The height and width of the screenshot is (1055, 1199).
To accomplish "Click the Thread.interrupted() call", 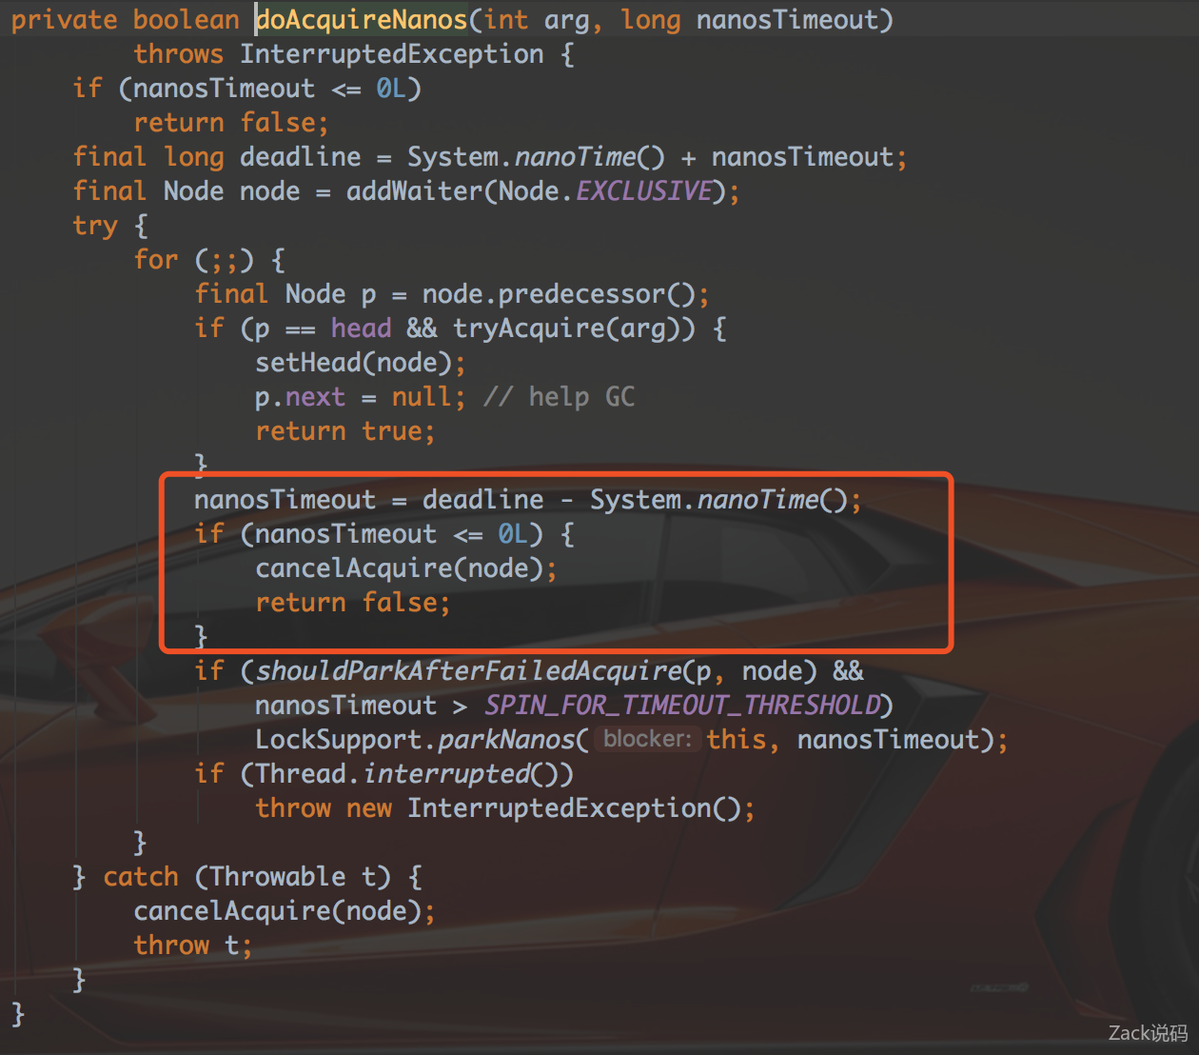I will (406, 774).
